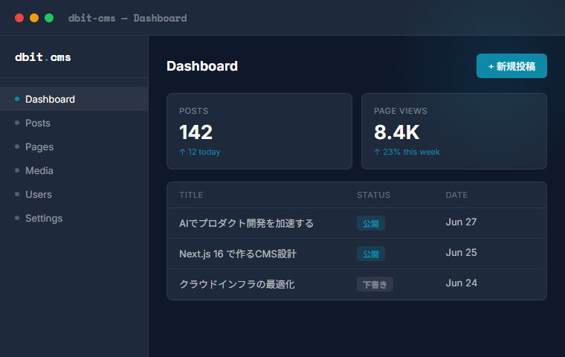Click the STATUS column header
Viewport: 565px width, 357px height.
[x=373, y=195]
